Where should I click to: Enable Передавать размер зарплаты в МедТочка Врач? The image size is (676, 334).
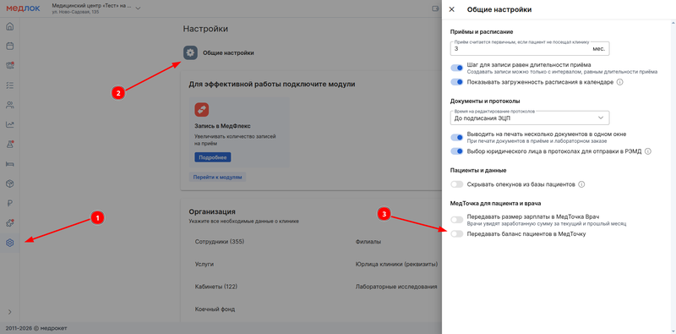tap(456, 220)
